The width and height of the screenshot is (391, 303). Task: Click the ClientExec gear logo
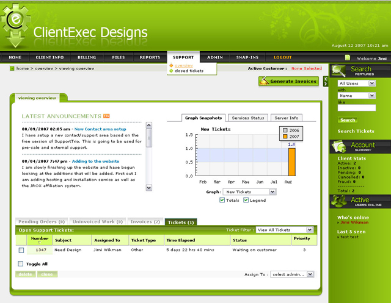coord(15,25)
